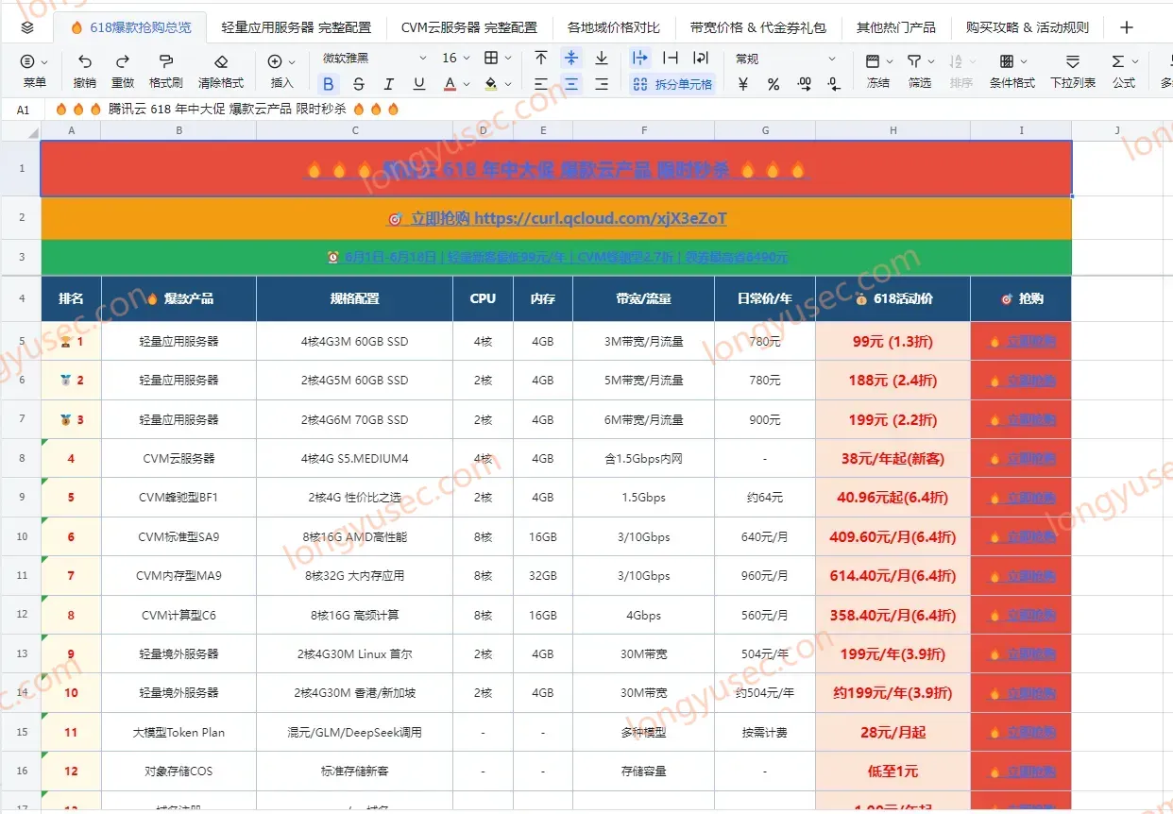
Task: Switch to 各地域价格对比 sheet tab
Action: (x=614, y=27)
